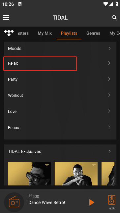This screenshot has height=213, width=120.
Task: Open the TIDAL Exclusives chevron
Action: 109,151
